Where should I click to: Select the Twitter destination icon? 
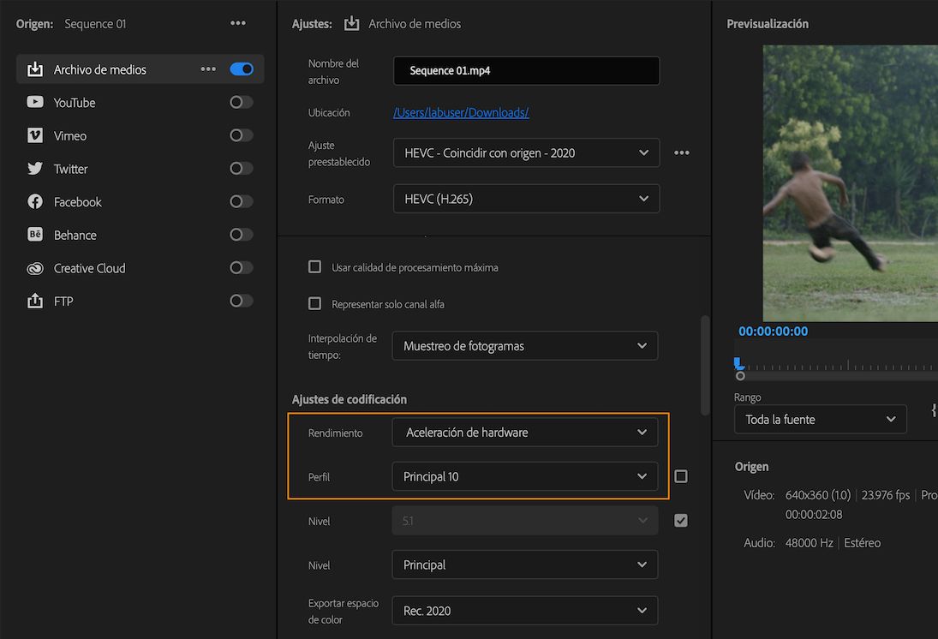[33, 168]
